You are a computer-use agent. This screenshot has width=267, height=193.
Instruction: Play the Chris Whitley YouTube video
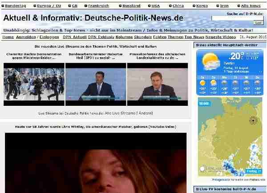point(96,163)
